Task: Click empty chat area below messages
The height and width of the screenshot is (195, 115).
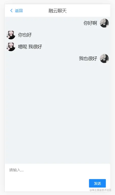Action: tap(57, 112)
